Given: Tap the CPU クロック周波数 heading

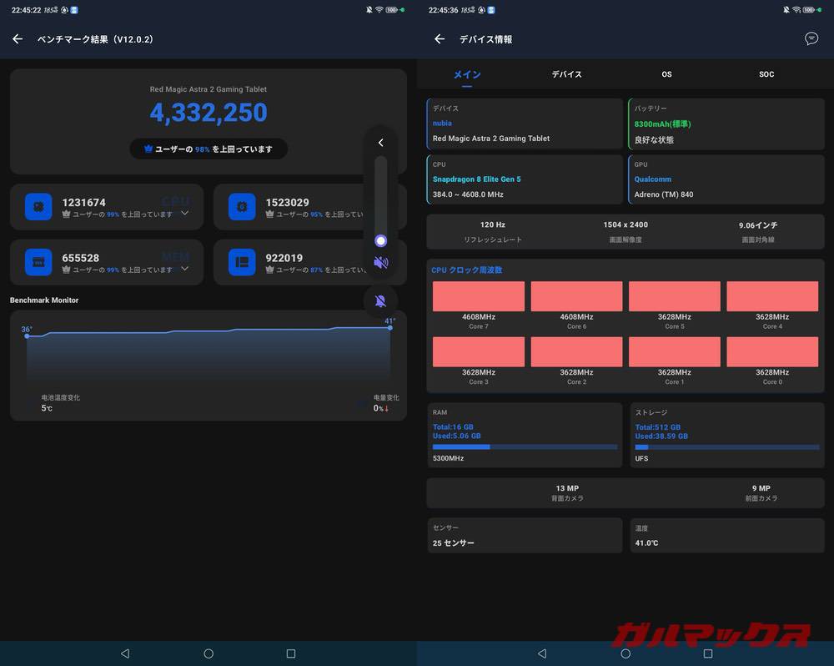Looking at the screenshot, I should [466, 270].
